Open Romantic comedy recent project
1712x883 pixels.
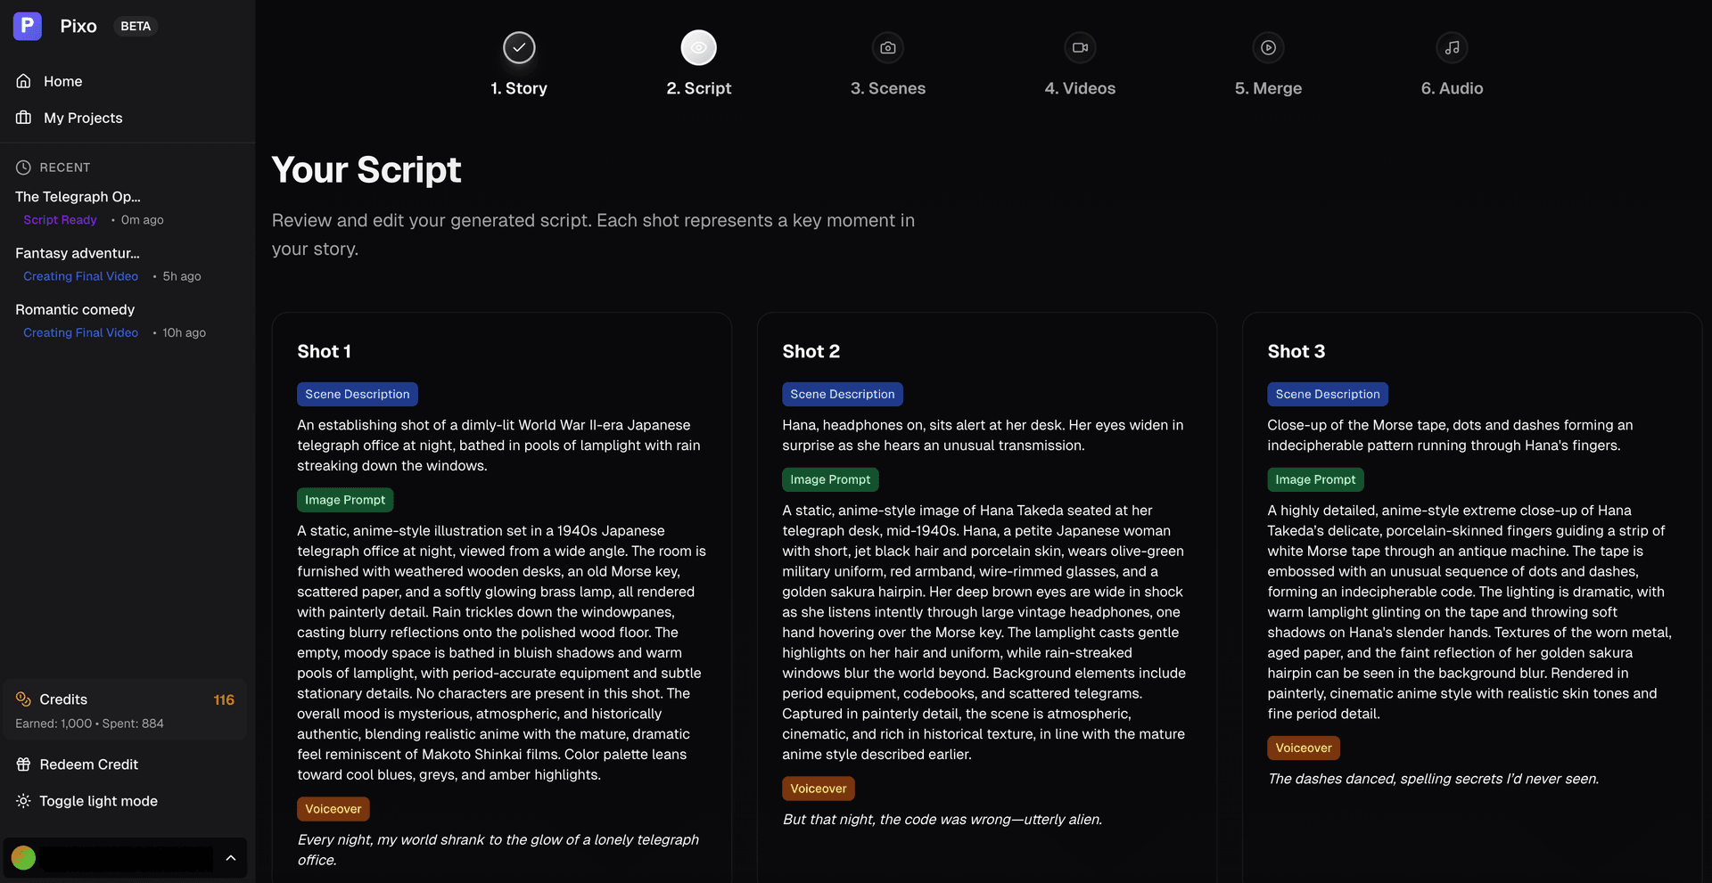(x=75, y=309)
